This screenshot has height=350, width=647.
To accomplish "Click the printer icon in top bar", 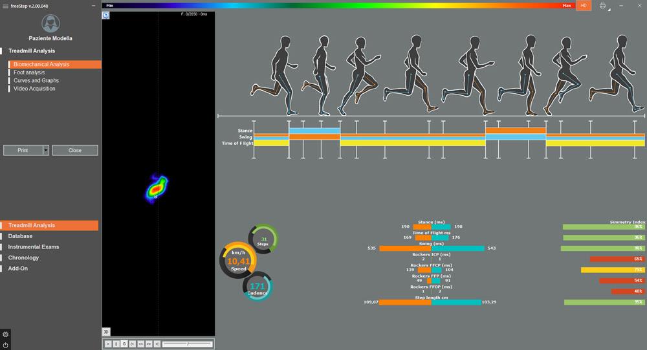I will click(x=602, y=5).
